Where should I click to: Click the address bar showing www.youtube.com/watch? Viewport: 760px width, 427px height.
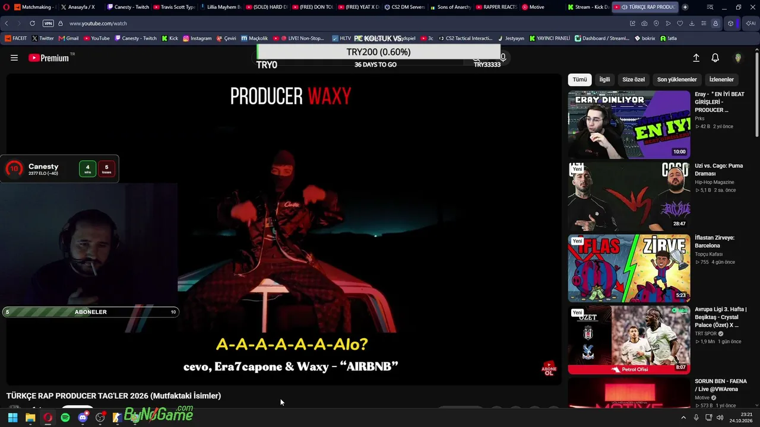pyautogui.click(x=98, y=23)
